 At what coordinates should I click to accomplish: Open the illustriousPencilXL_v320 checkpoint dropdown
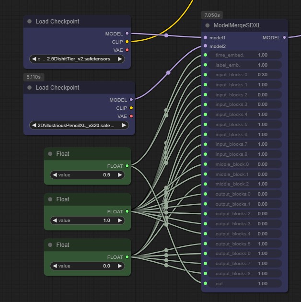pos(79,126)
